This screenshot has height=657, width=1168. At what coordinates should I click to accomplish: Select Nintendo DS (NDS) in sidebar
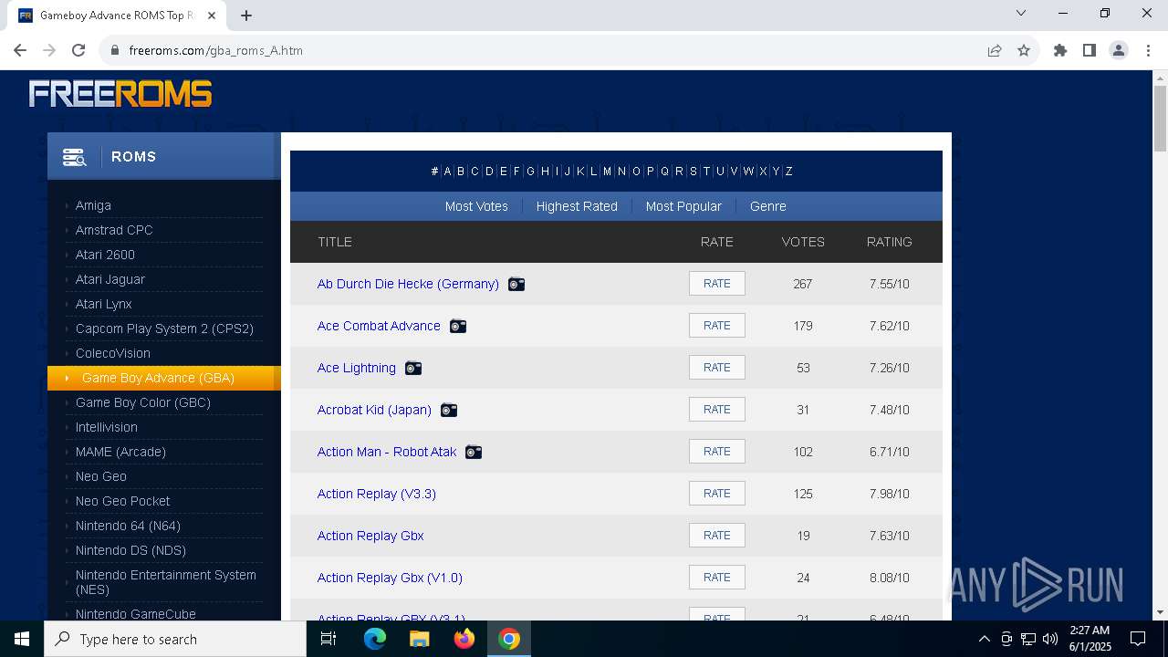click(x=130, y=550)
